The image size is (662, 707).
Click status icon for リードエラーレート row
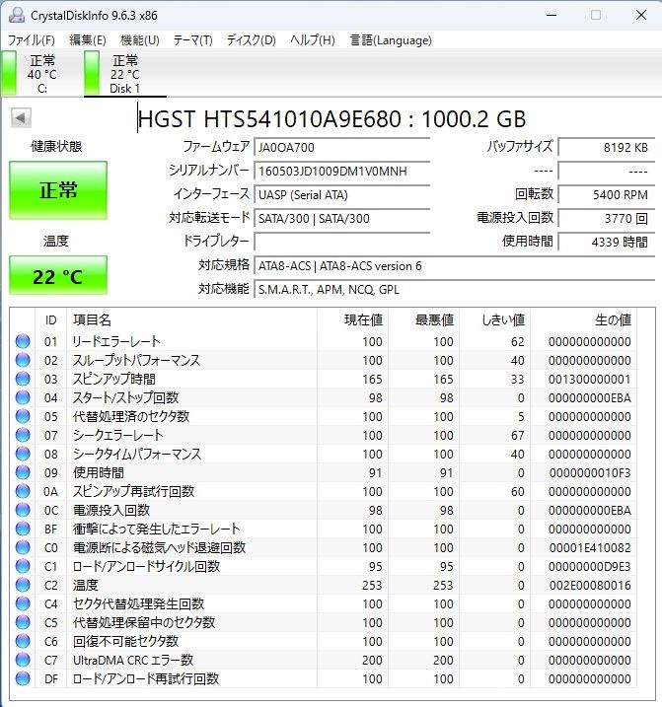click(23, 341)
